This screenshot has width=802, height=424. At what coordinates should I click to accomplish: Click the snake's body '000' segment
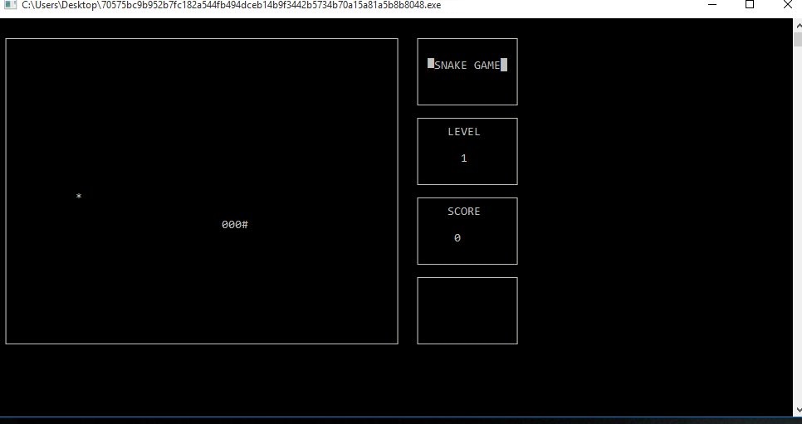click(x=231, y=225)
